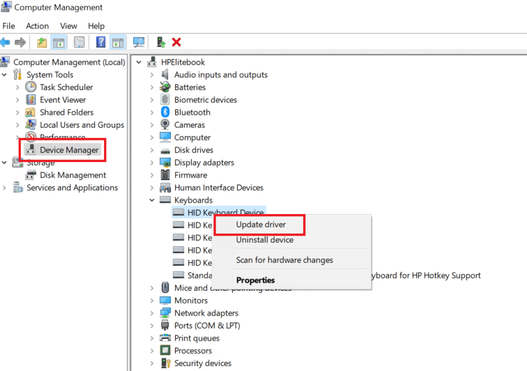Toggle the Show/Hide Console Tree toolbar icon
This screenshot has width=527, height=371.
pos(59,42)
